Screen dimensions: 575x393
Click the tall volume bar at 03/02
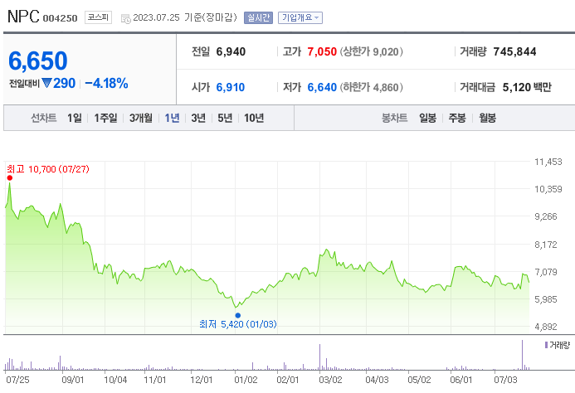click(x=319, y=357)
